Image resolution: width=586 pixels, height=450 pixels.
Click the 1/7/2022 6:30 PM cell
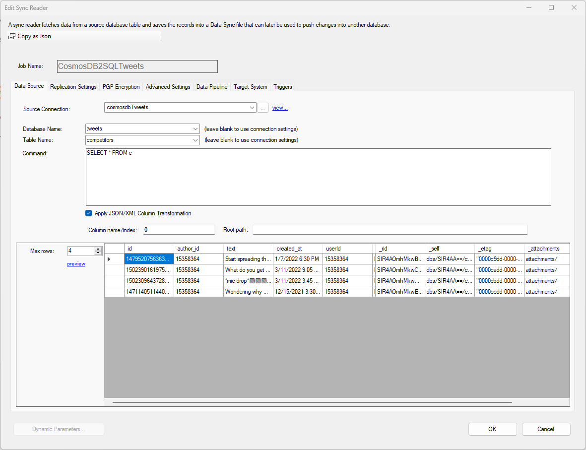(x=298, y=259)
